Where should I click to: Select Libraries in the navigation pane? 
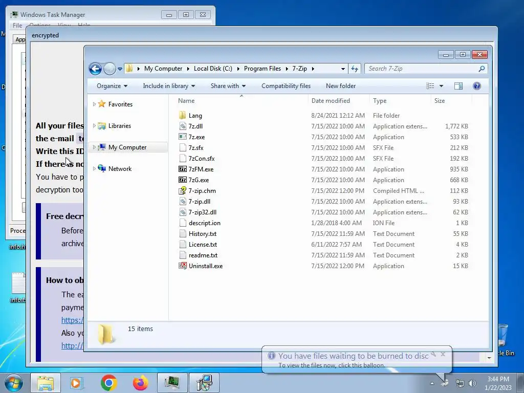point(120,126)
